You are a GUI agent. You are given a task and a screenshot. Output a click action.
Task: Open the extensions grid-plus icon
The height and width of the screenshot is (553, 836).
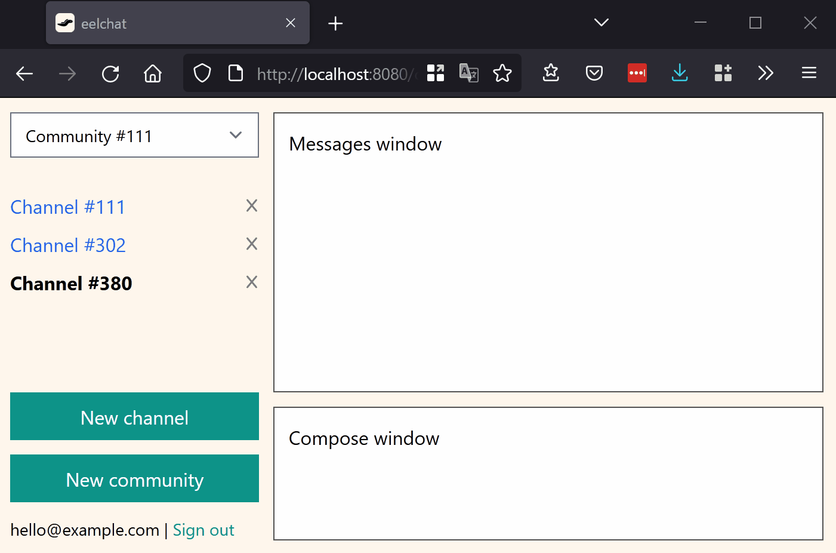click(x=723, y=73)
